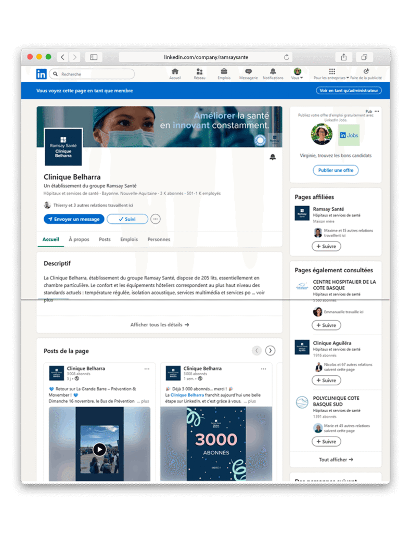
Task: Open Centre Hospitalier de la Côte Basque page
Action: [344, 285]
